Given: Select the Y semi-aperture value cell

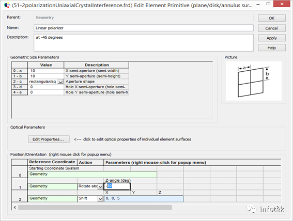Looking at the screenshot, I should (x=46, y=76).
